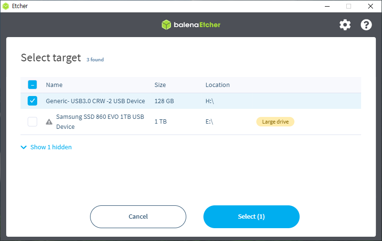Click the E:\ location cell

pyautogui.click(x=209, y=122)
